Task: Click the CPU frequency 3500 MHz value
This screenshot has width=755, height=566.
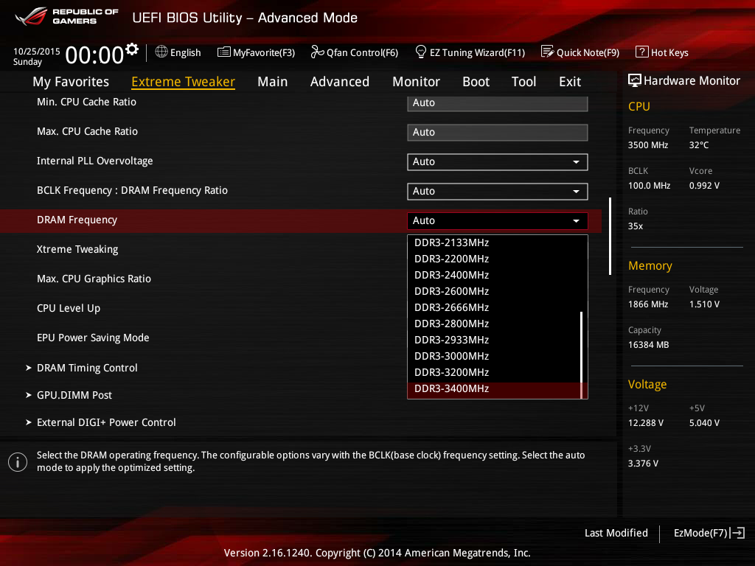Action: (x=648, y=145)
